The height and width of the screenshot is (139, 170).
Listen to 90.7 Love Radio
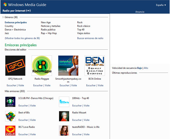tap(23, 134)
